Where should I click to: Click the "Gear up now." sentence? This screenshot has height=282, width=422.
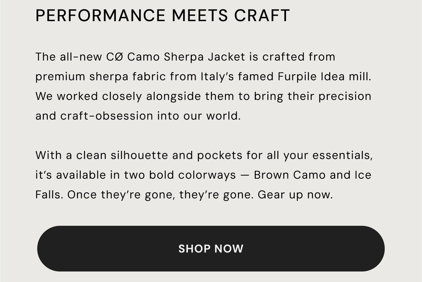pyautogui.click(x=295, y=195)
